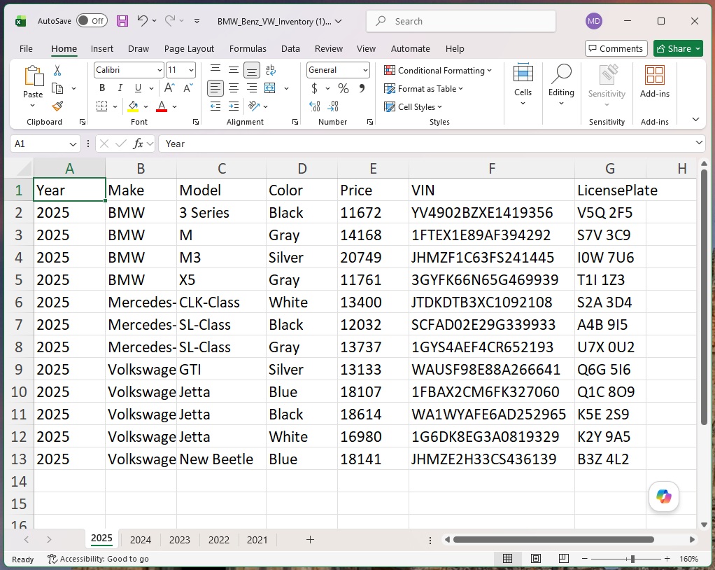715x570 pixels.
Task: Align text to the right
Action: coord(252,88)
